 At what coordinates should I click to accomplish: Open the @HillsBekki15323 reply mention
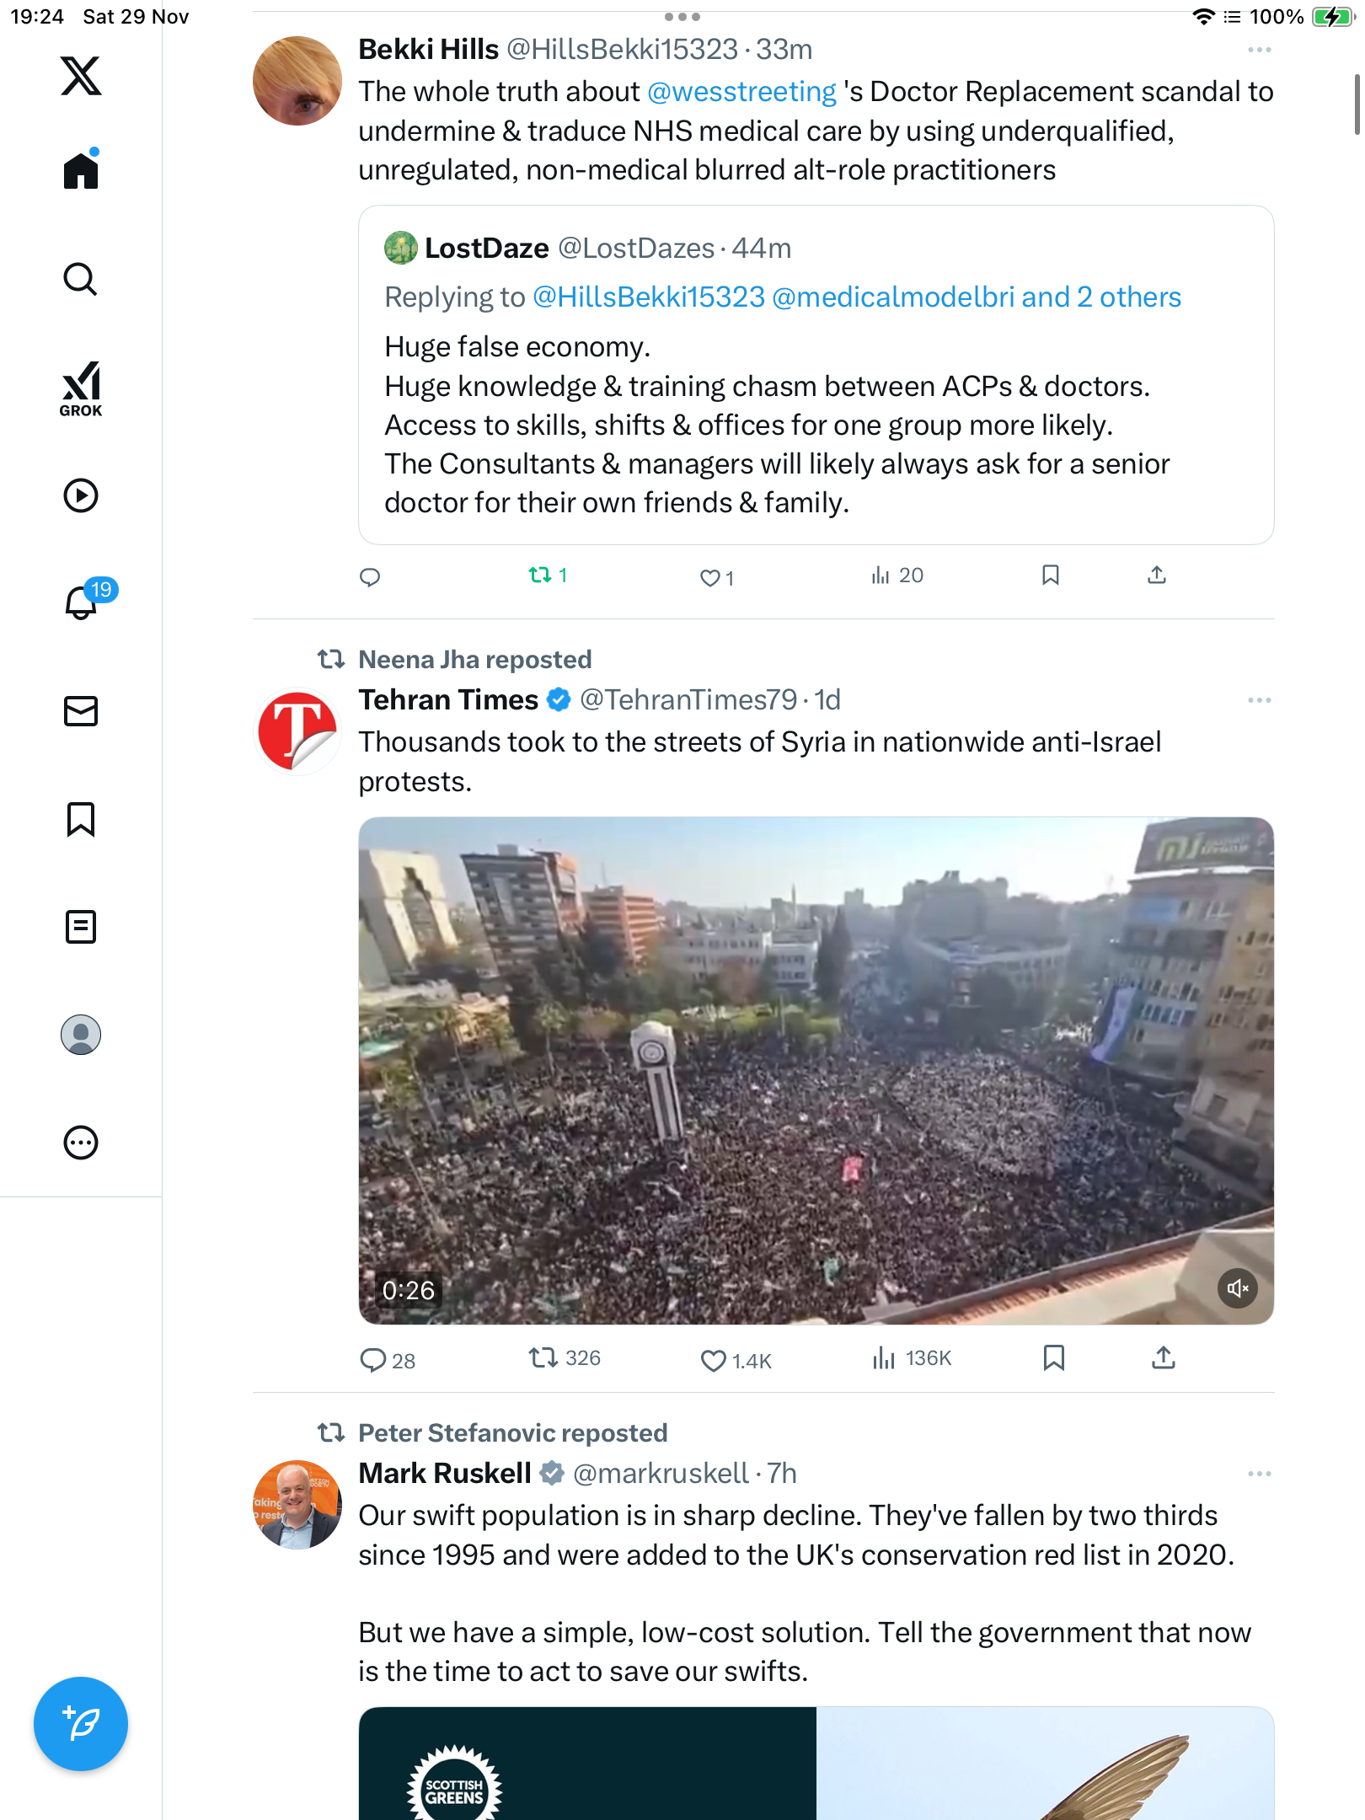click(649, 297)
